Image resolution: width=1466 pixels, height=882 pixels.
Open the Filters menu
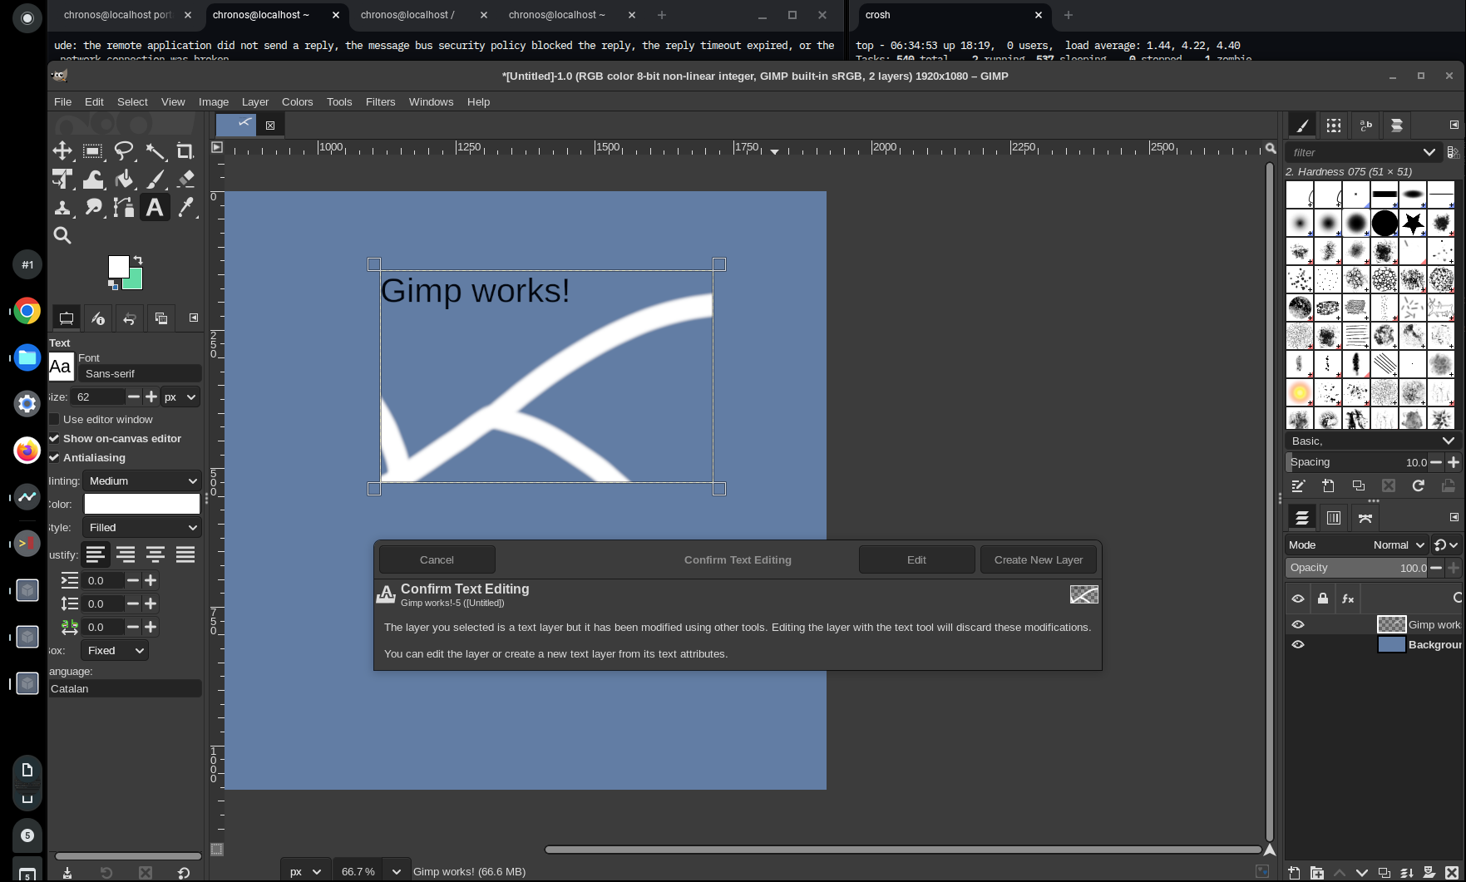tap(380, 101)
